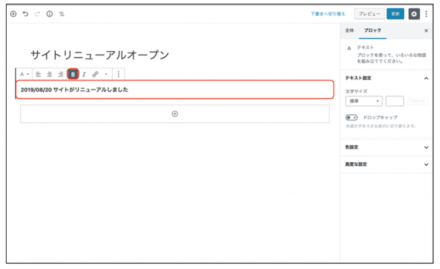
Task: Insert a link with the chain icon
Action: pos(95,74)
